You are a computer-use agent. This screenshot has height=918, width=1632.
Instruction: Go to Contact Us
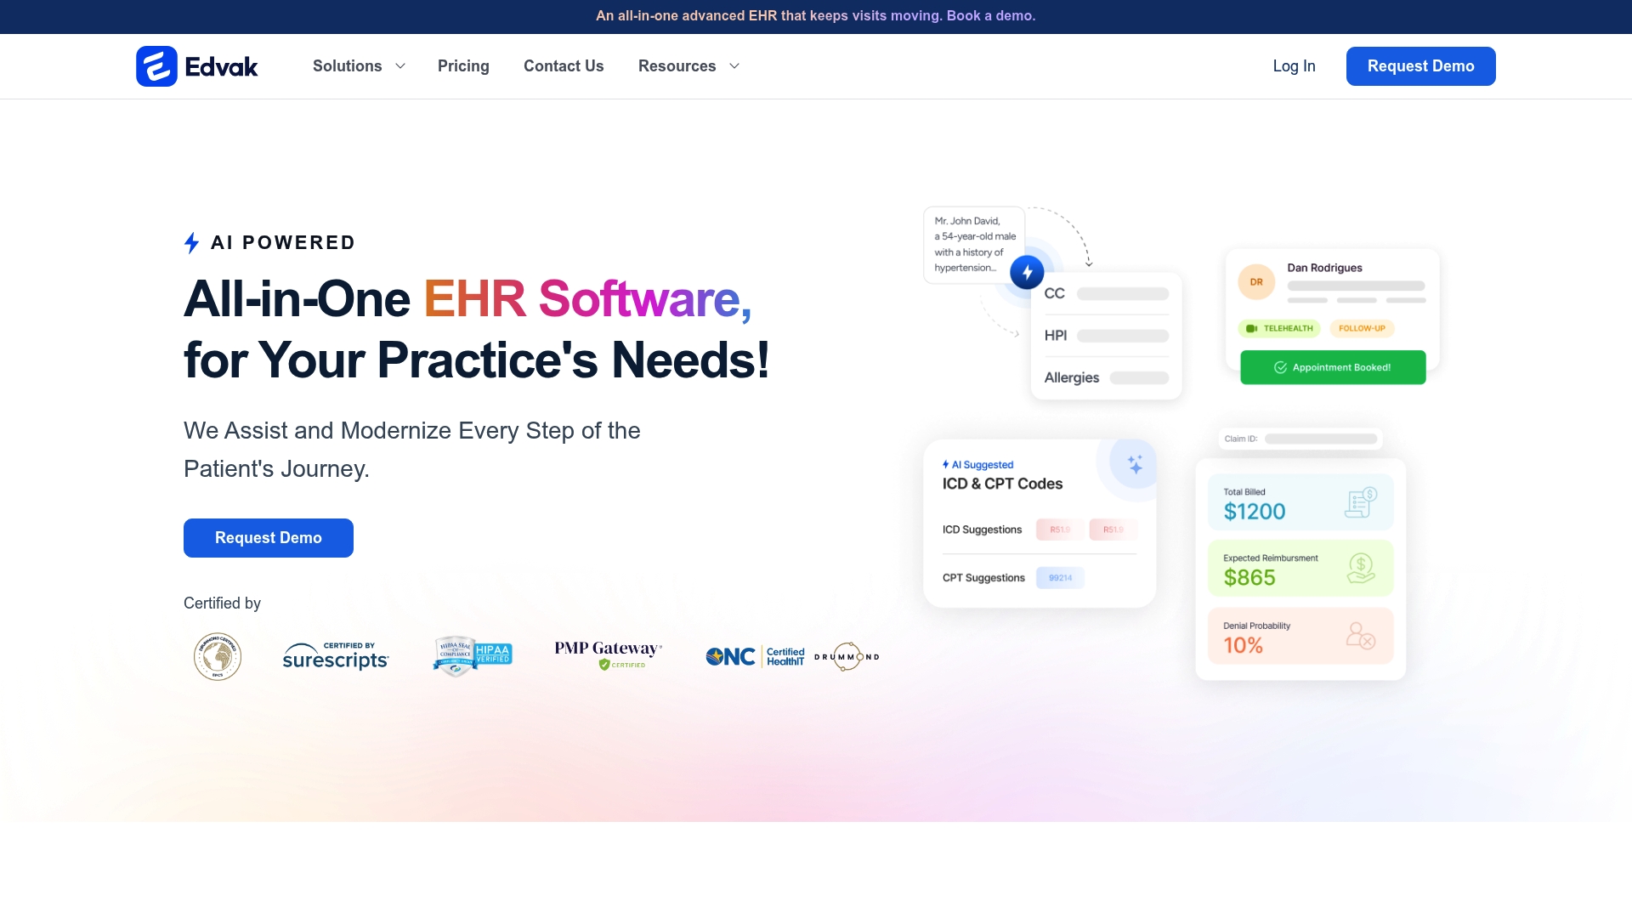[x=564, y=66]
